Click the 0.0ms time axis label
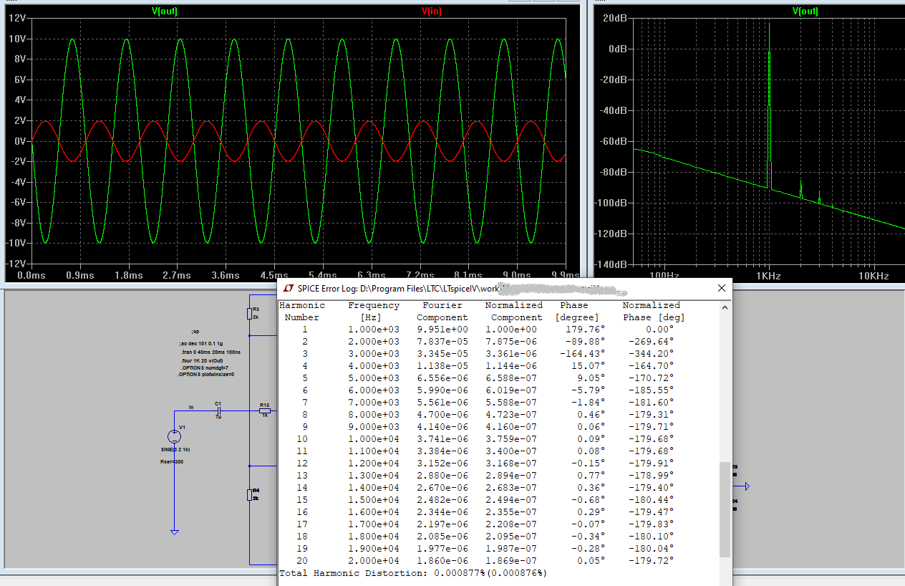This screenshot has height=586, width=905. (x=30, y=275)
